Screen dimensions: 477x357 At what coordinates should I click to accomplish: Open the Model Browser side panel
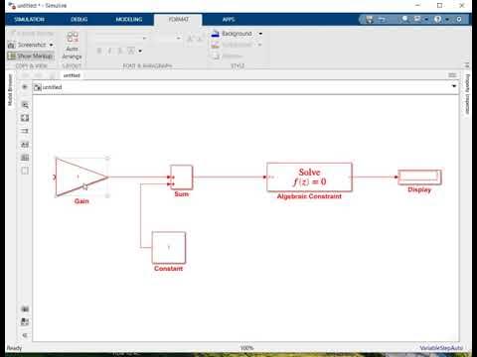point(10,90)
